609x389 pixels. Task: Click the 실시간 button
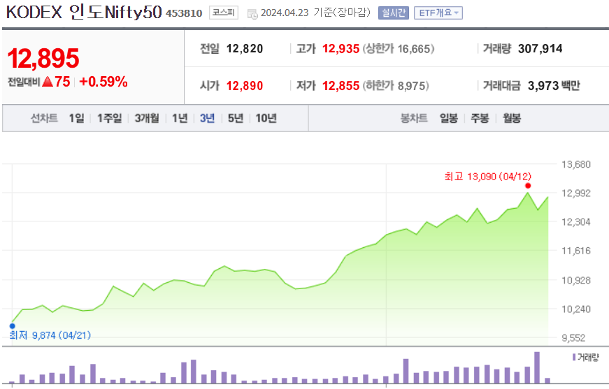[x=394, y=13]
